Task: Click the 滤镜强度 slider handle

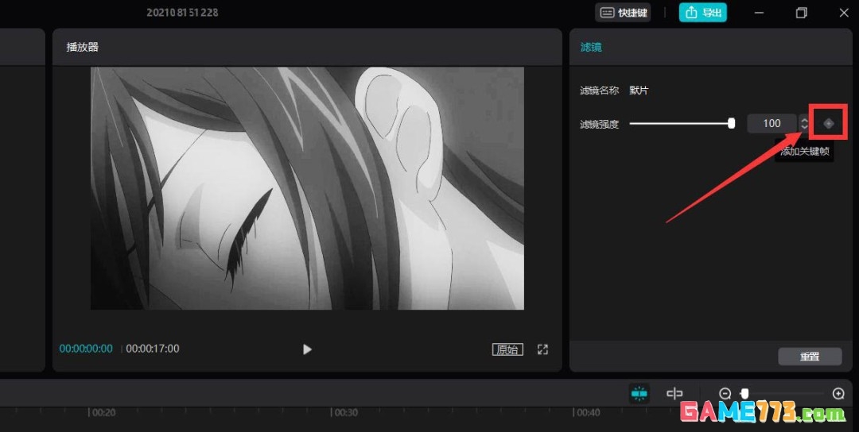Action: 732,124
